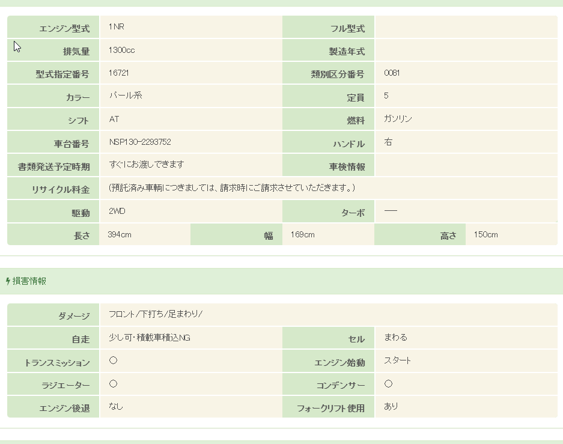Click the パール系 color value
563x444 pixels.
pyautogui.click(x=126, y=96)
